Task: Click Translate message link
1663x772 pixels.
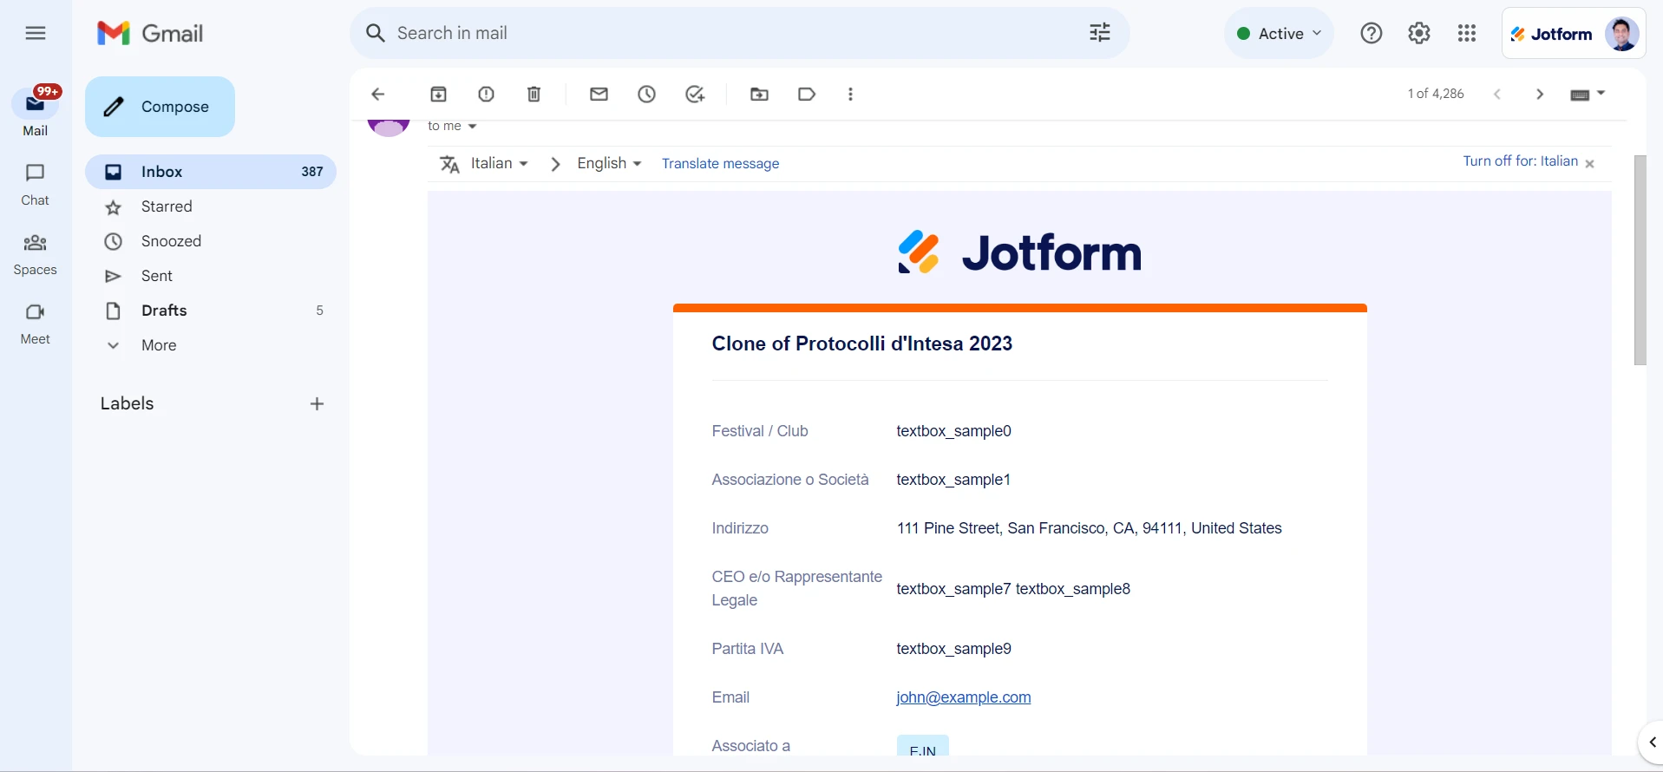Action: pyautogui.click(x=720, y=164)
